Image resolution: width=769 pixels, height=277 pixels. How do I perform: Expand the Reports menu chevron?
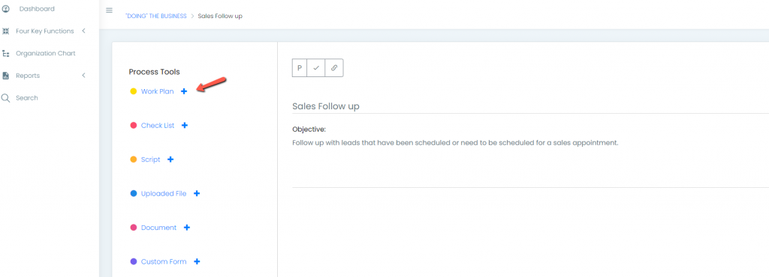[84, 75]
